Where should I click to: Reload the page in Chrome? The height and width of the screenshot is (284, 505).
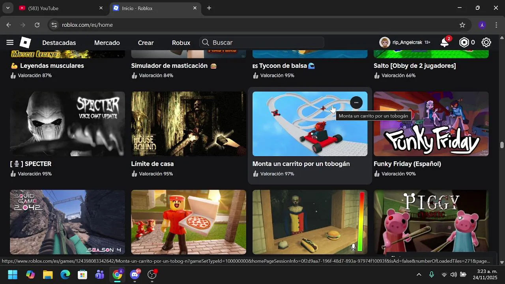(37, 25)
